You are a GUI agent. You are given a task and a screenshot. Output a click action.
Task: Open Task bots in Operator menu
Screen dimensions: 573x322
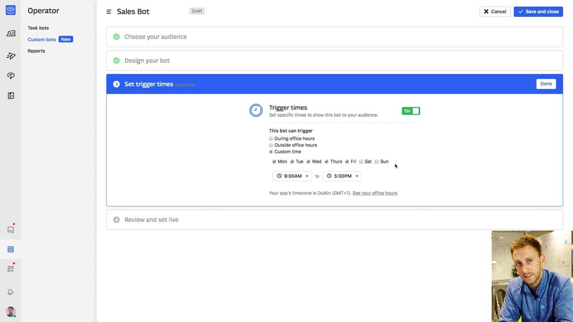tap(38, 28)
